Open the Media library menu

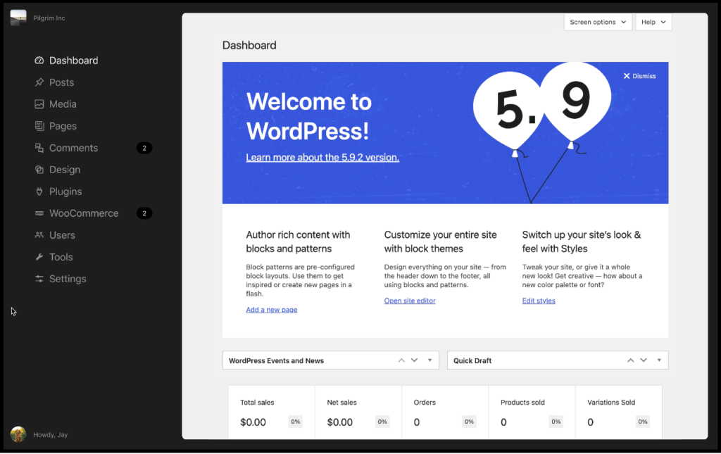[x=63, y=104]
